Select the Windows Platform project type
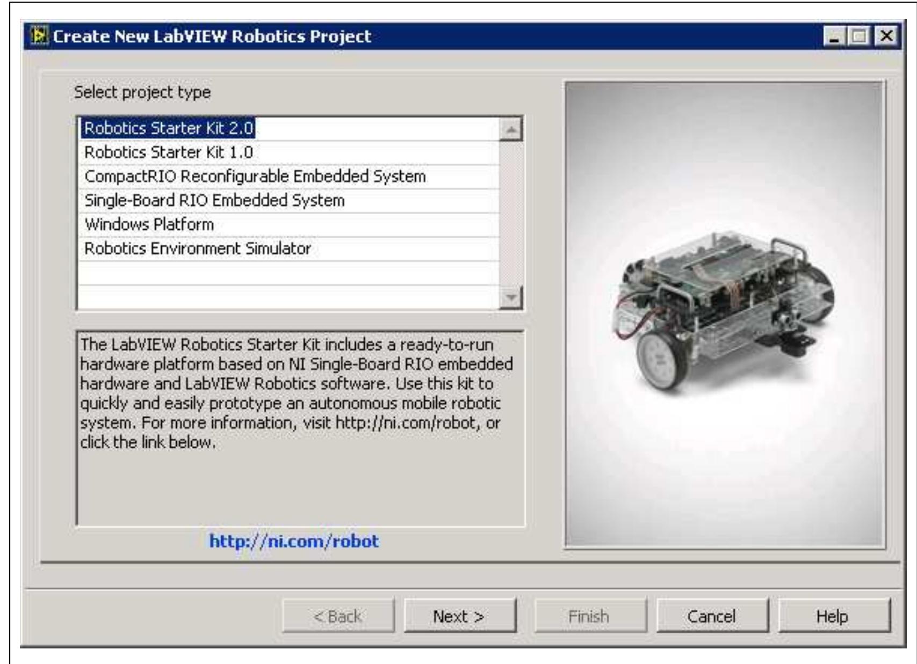Image resolution: width=917 pixels, height=664 pixels. (289, 225)
